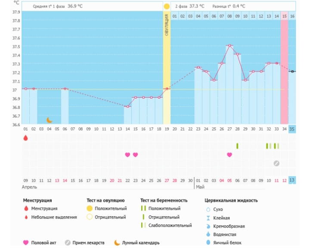Click the Сухо cervical fluid icon in legend
Viewport: 310px width, 249px height.
point(209,209)
